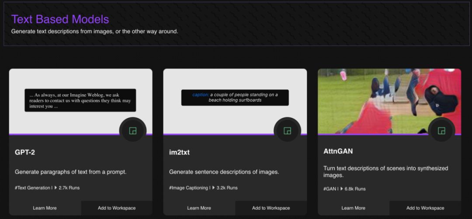Click the runs play icon under AttnGAN
The width and height of the screenshot is (472, 219).
click(342, 189)
